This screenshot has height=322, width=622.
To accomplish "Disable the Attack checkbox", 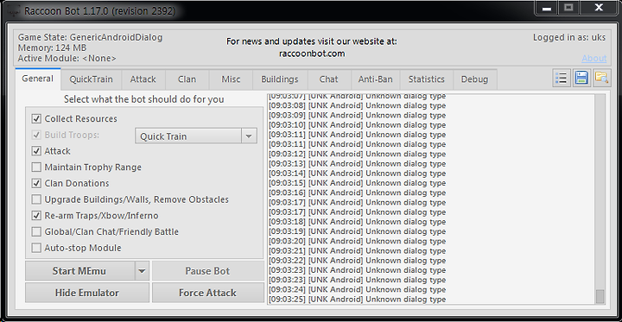I will (36, 151).
